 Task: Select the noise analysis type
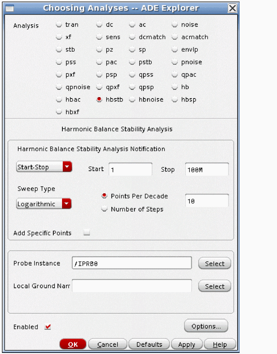[175, 25]
